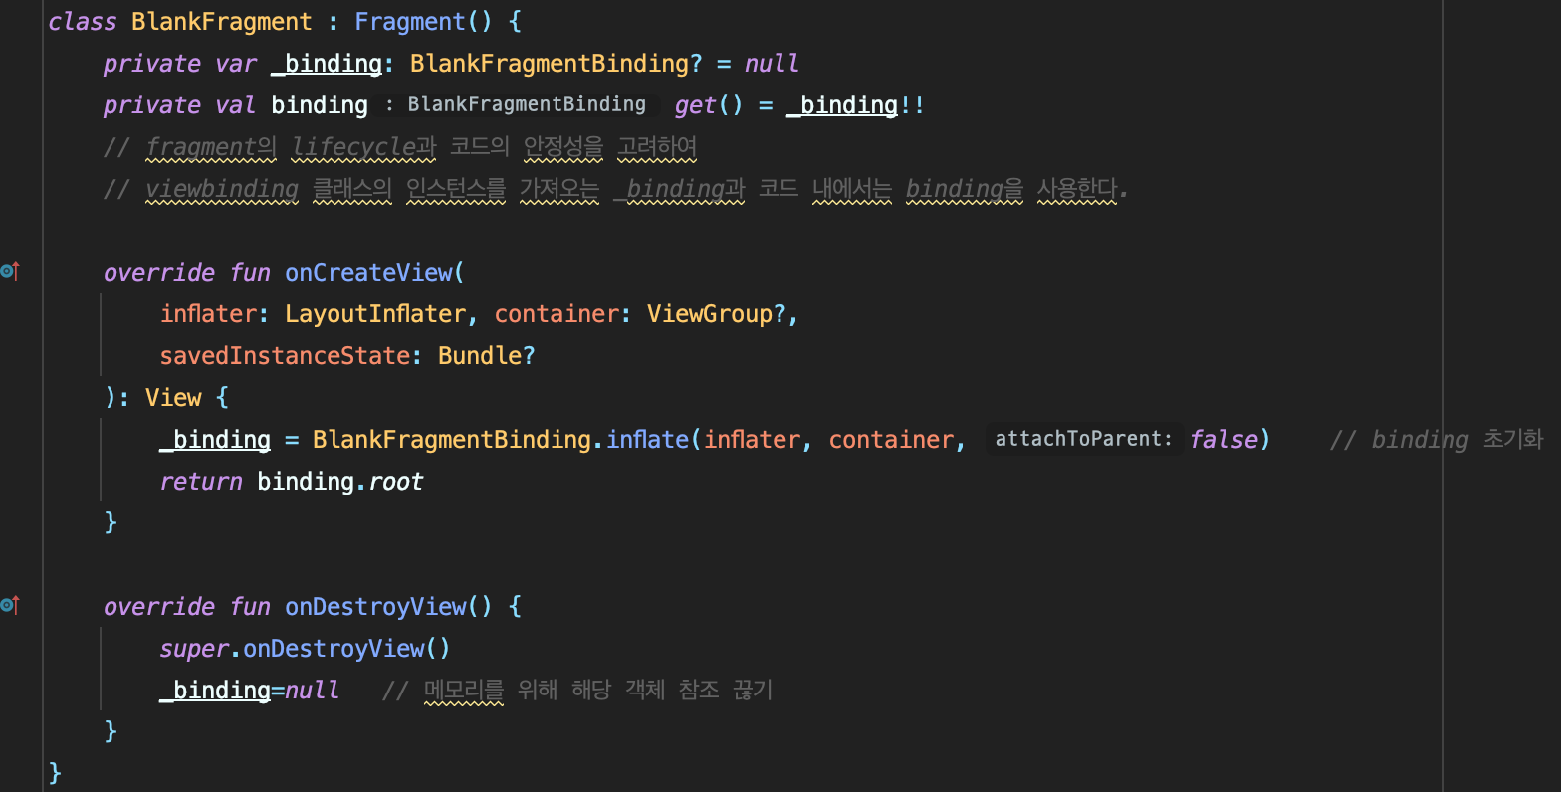Click the 'false' literal

point(1224,440)
